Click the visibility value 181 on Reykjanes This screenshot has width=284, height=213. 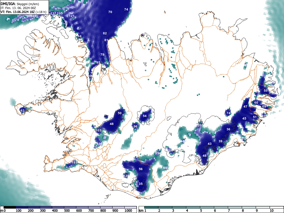[74, 162]
